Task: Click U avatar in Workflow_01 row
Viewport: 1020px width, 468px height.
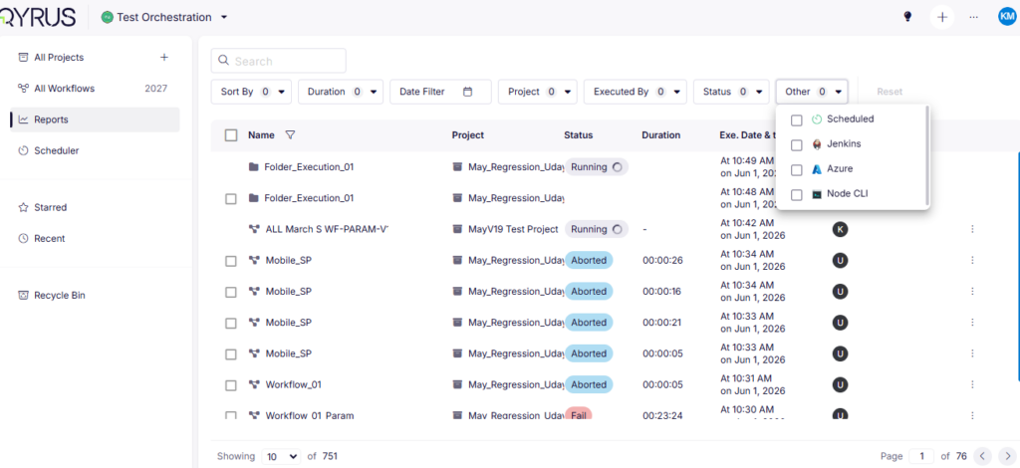Action: (x=841, y=385)
